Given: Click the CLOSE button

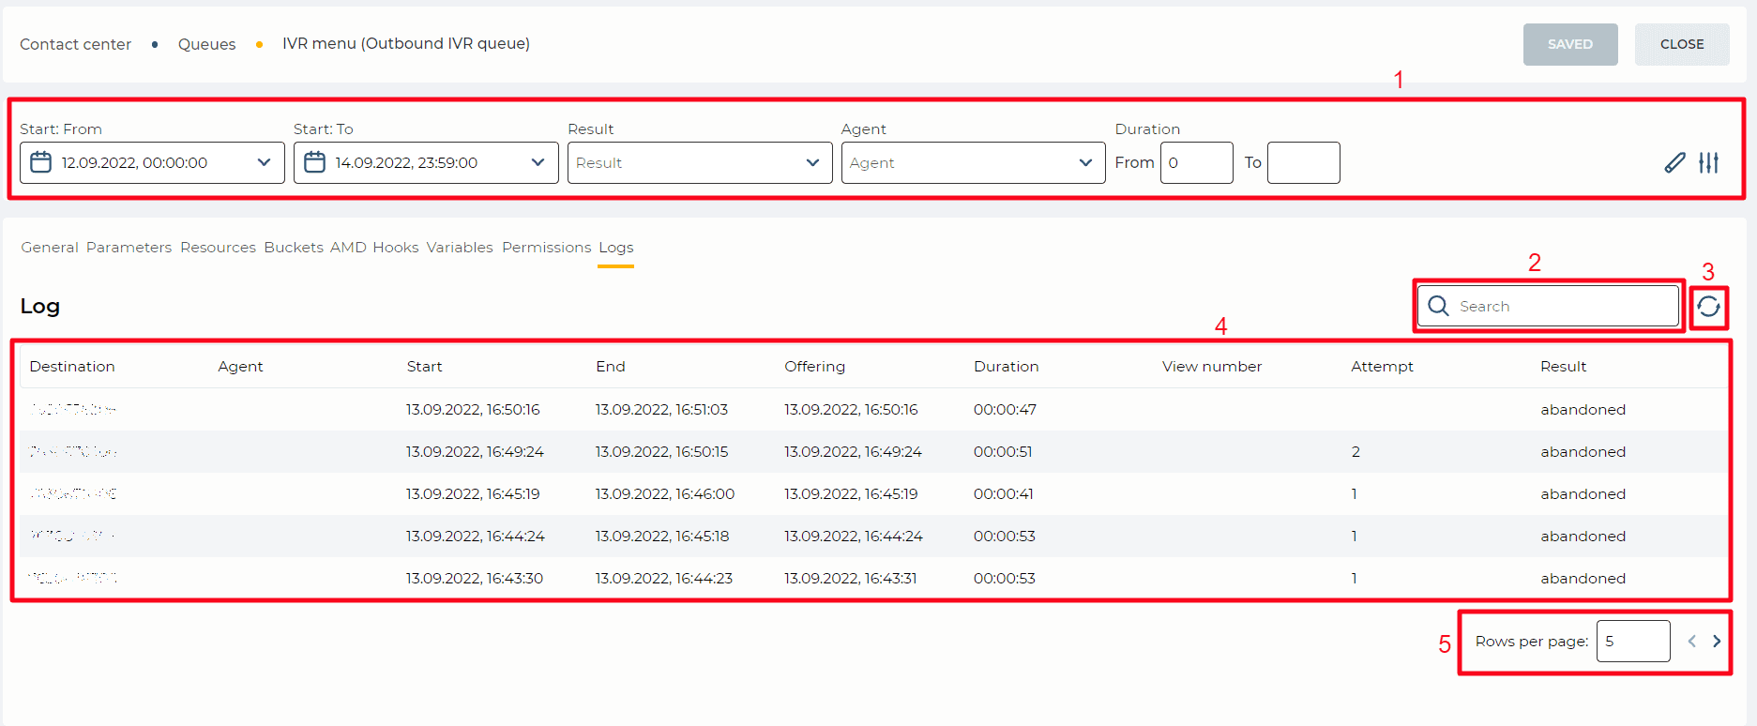Looking at the screenshot, I should [1682, 44].
